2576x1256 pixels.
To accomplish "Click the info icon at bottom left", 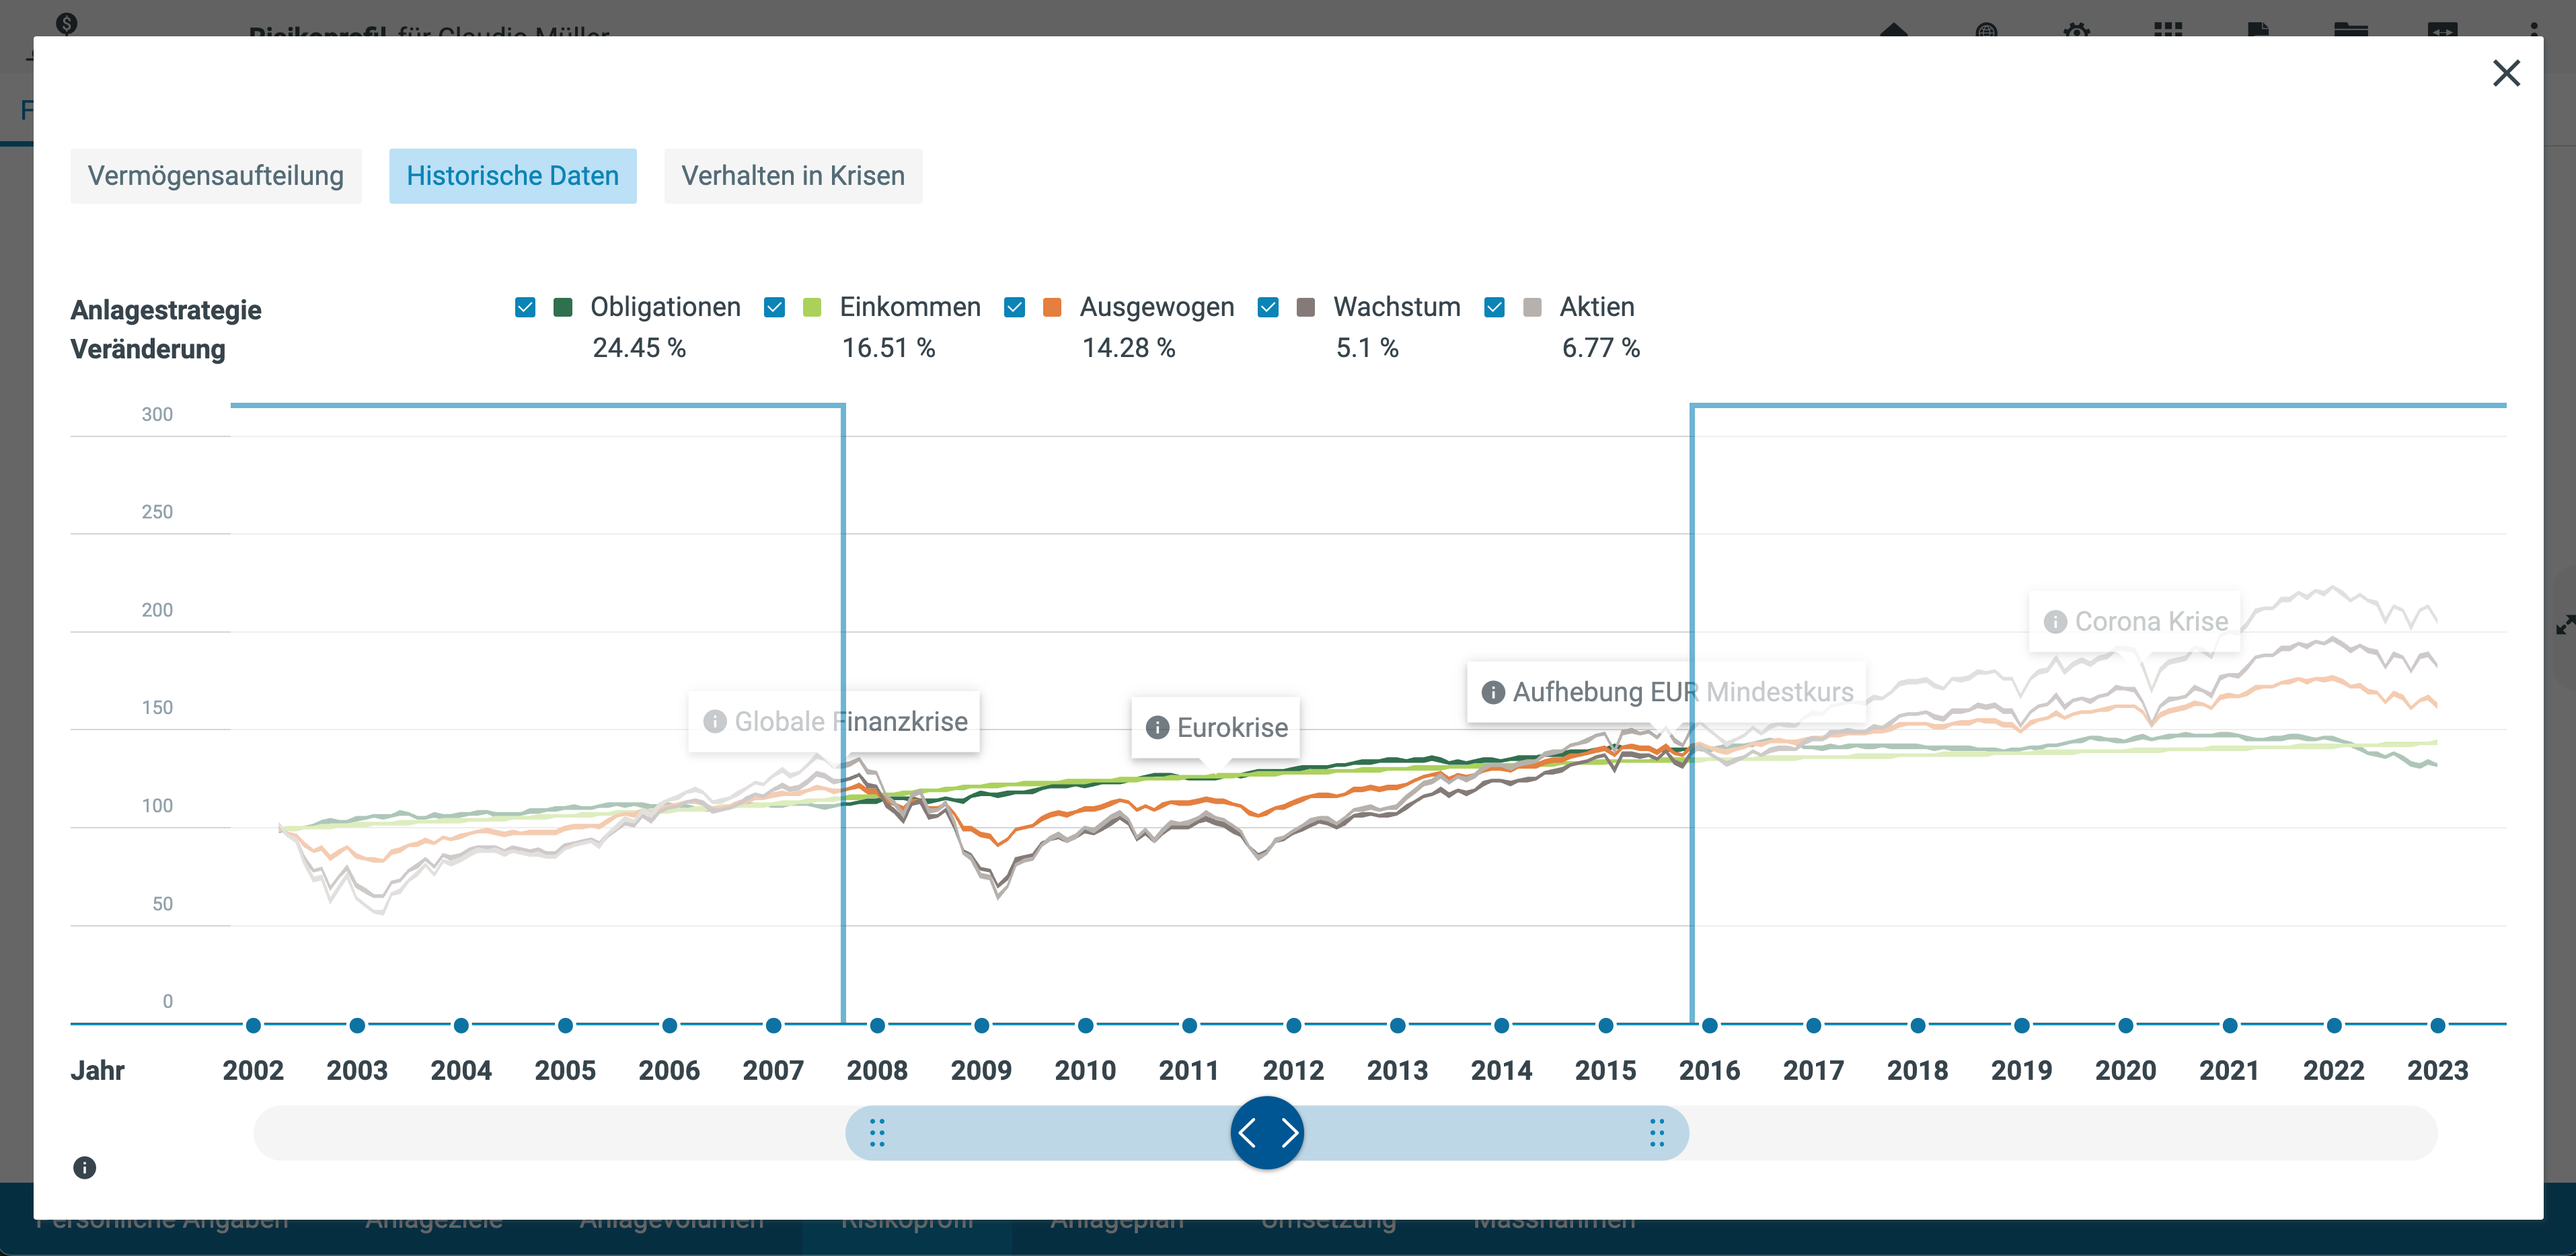I will pos(85,1167).
